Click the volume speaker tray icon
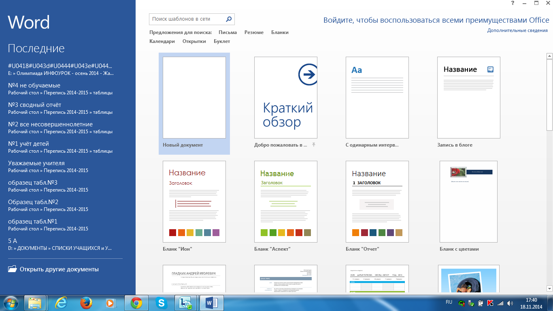The width and height of the screenshot is (553, 311). [510, 303]
